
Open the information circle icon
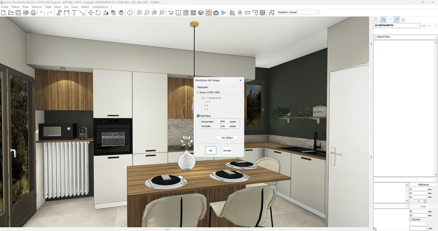pyautogui.click(x=130, y=13)
